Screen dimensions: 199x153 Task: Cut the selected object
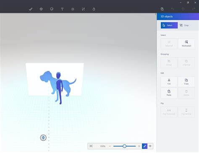pos(169,82)
